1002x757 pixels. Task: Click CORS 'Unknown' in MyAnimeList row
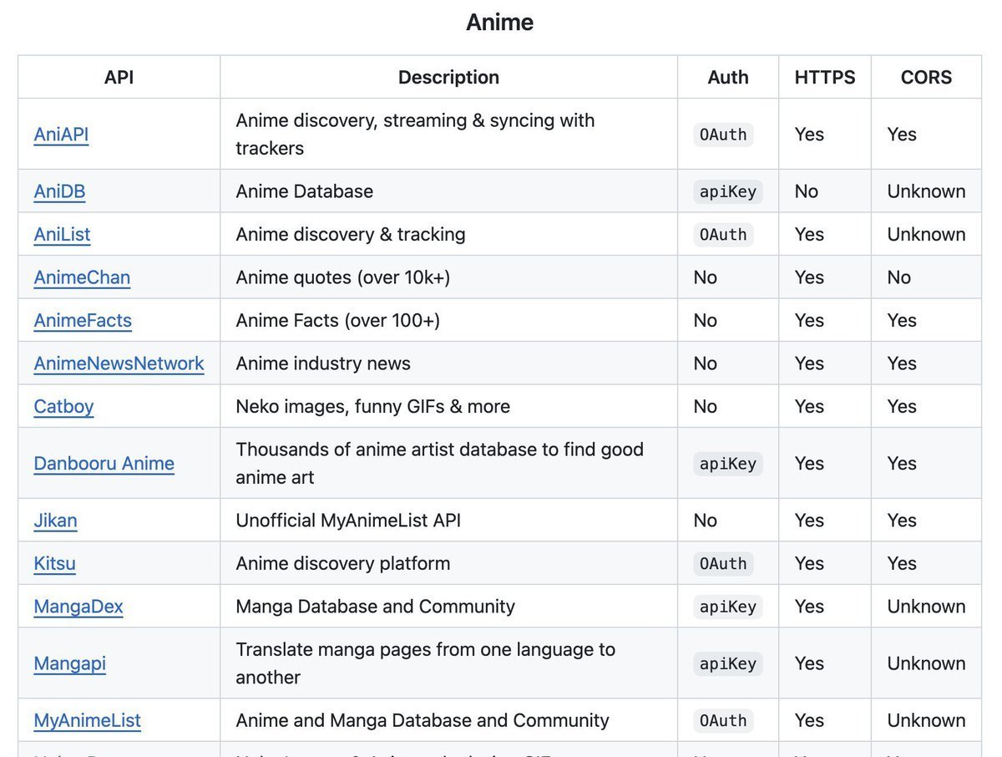point(926,720)
